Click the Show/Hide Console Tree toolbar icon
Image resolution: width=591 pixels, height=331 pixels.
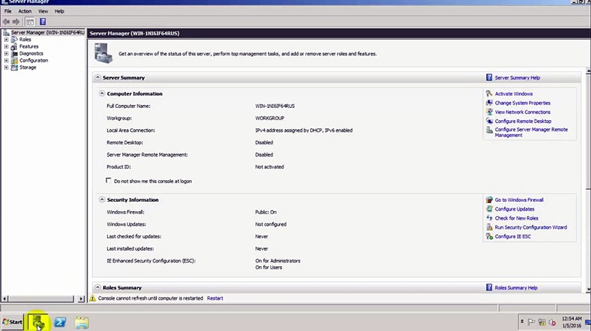(30, 22)
